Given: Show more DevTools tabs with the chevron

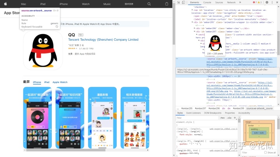Looking at the screenshot, I should [x=240, y=2].
